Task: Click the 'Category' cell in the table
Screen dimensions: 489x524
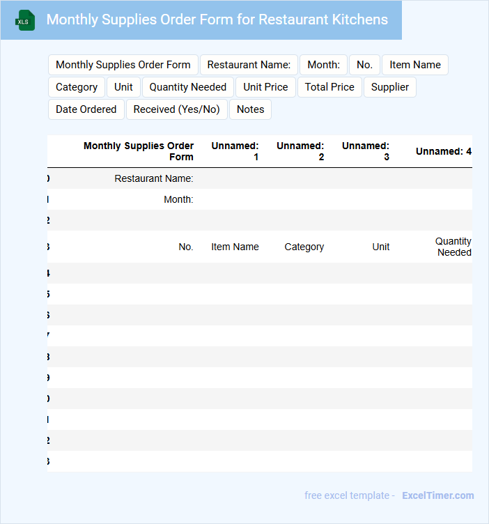Action: click(304, 247)
